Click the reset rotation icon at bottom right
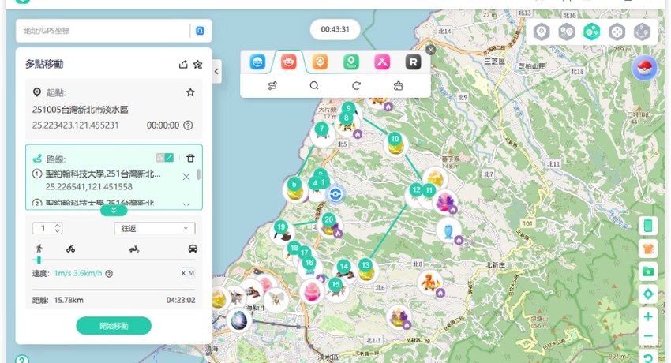This screenshot has width=671, height=363. point(648,358)
